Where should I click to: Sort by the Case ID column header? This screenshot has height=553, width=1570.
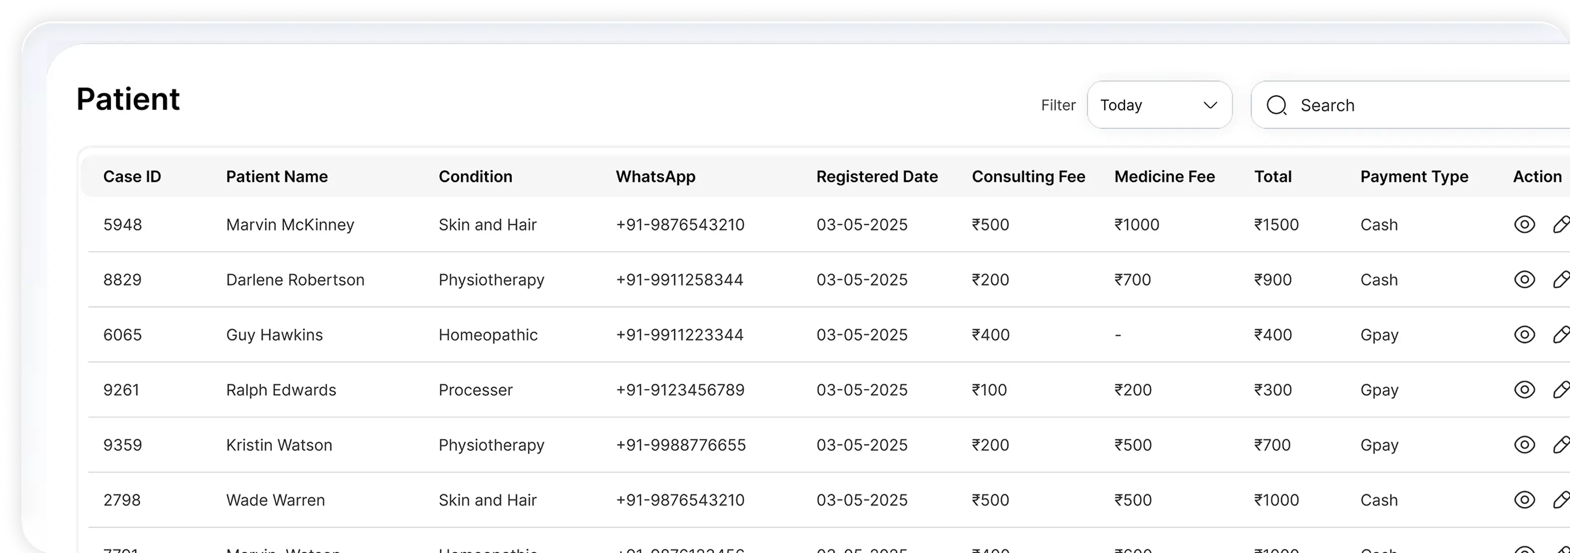tap(131, 177)
